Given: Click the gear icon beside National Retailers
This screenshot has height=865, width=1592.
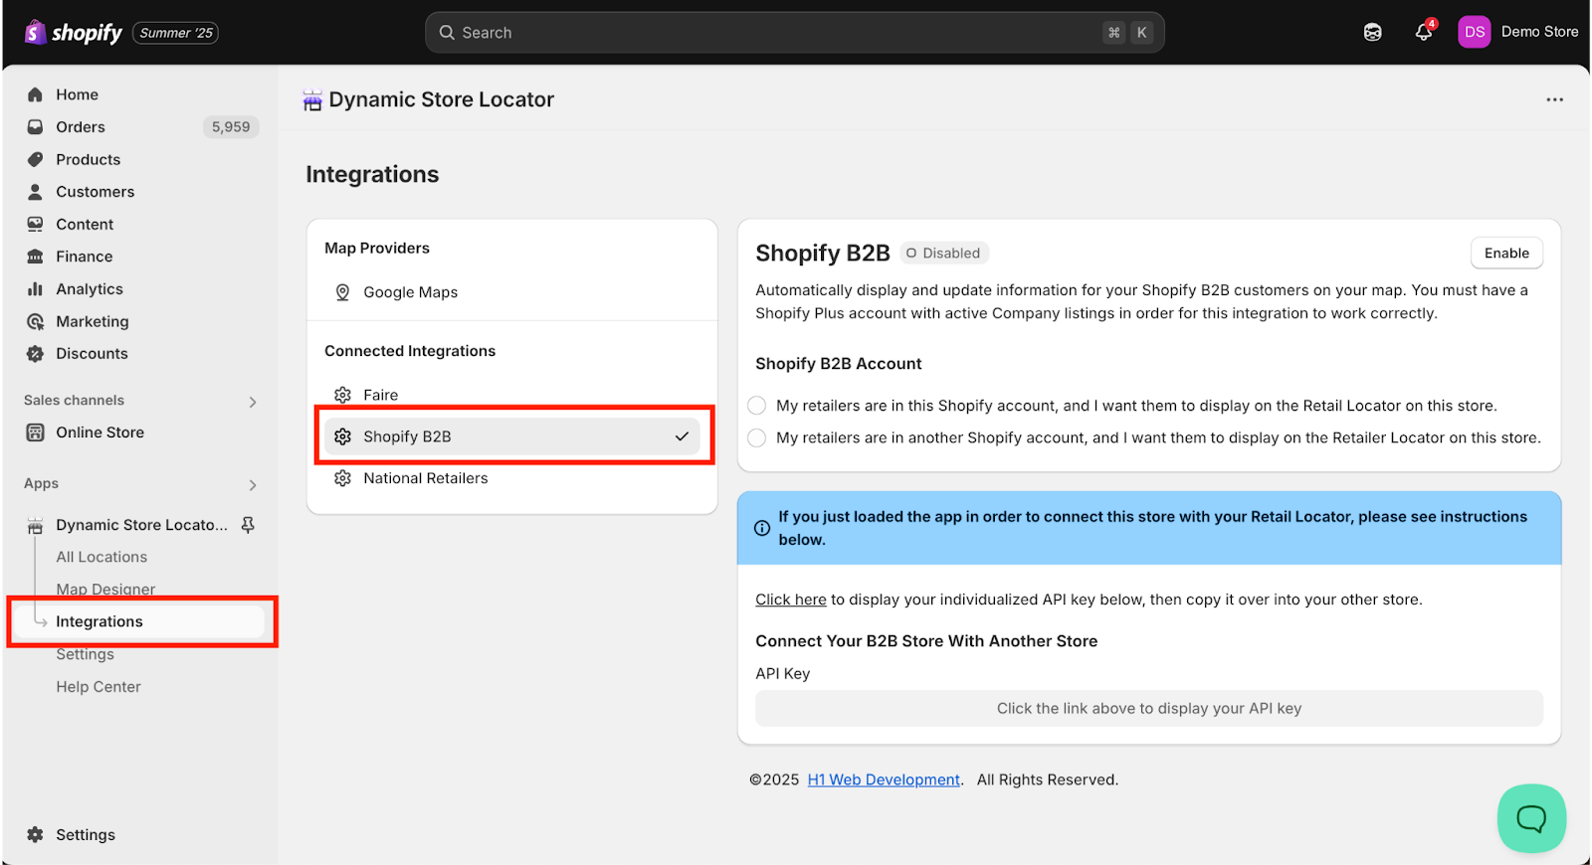Looking at the screenshot, I should tap(342, 478).
